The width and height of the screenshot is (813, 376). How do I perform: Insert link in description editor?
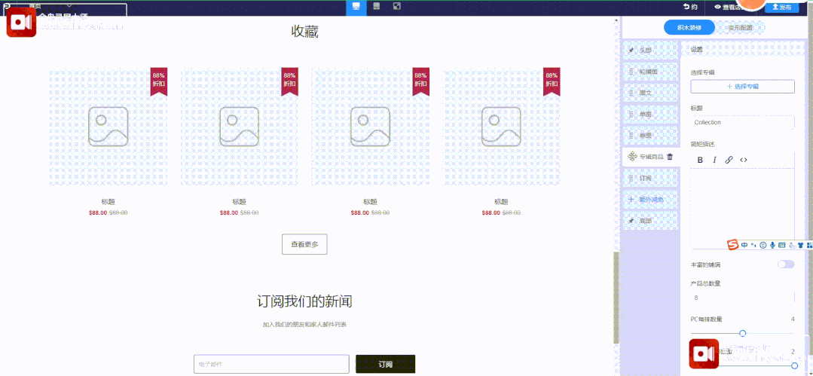pos(729,160)
